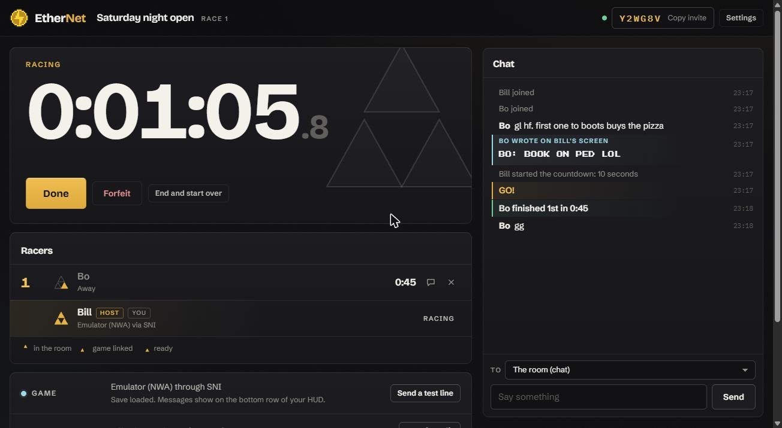Click Send a test line
The height and width of the screenshot is (428, 782).
(425, 393)
